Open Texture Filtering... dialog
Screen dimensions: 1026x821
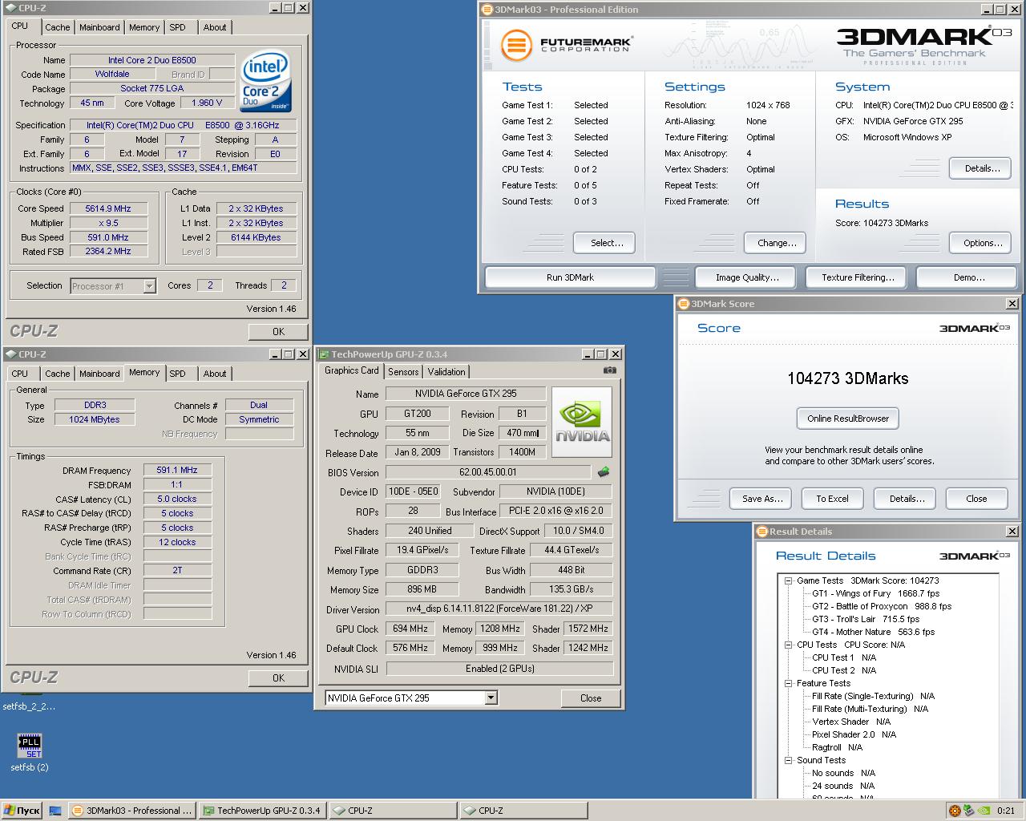click(857, 277)
